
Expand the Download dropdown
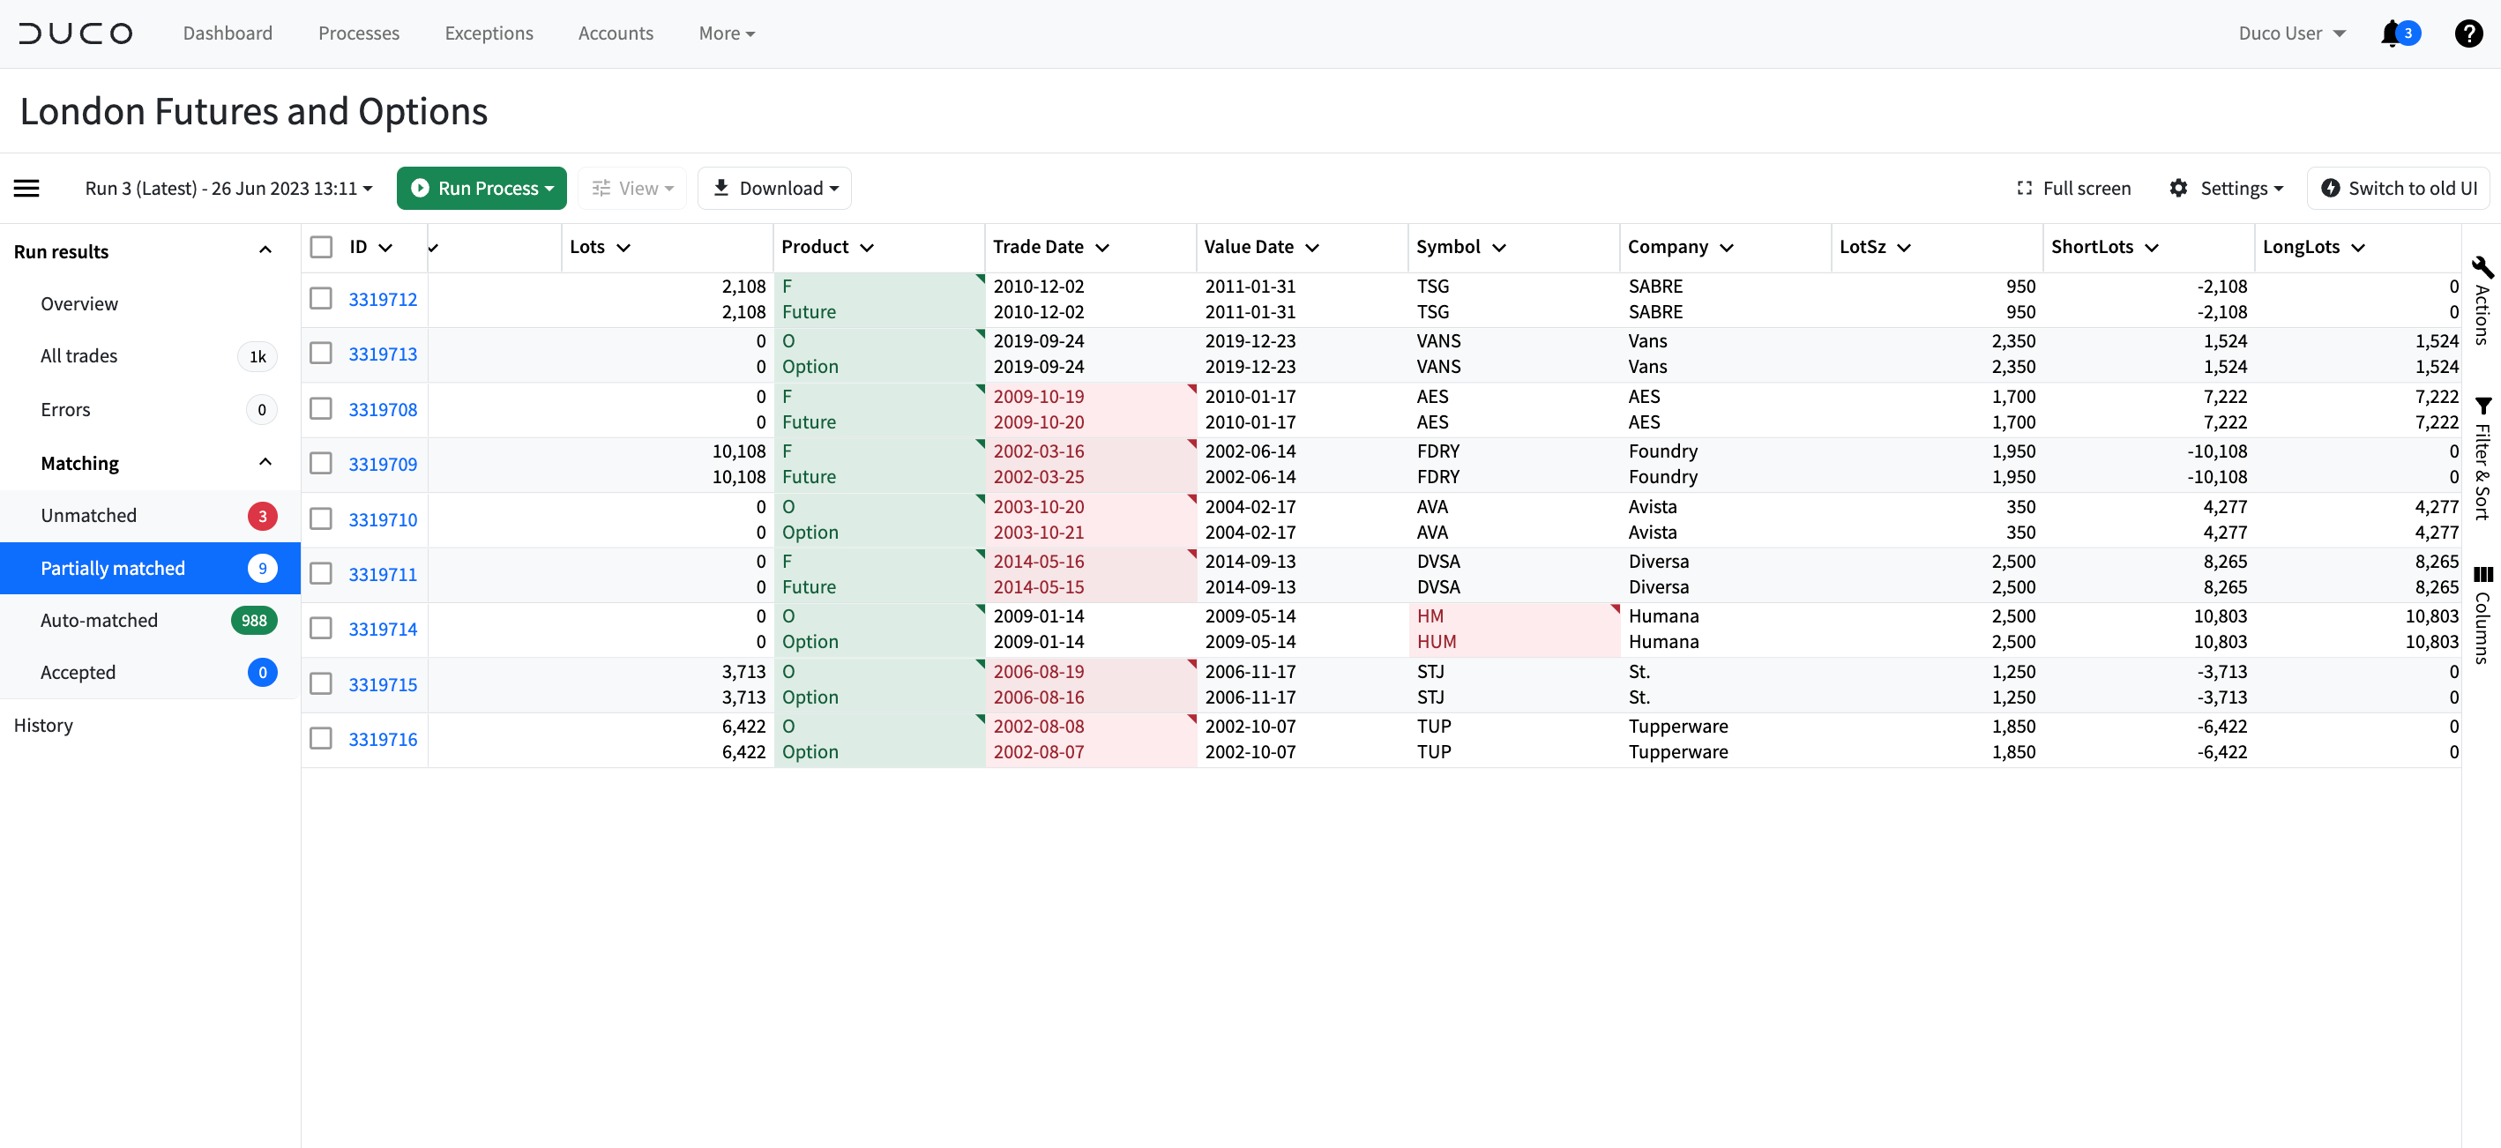tap(775, 189)
